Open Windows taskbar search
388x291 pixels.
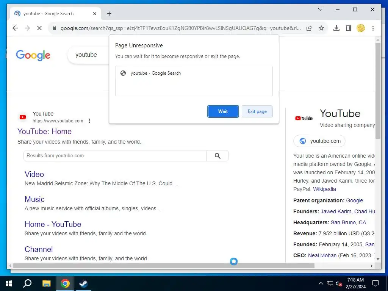[x=27, y=283]
